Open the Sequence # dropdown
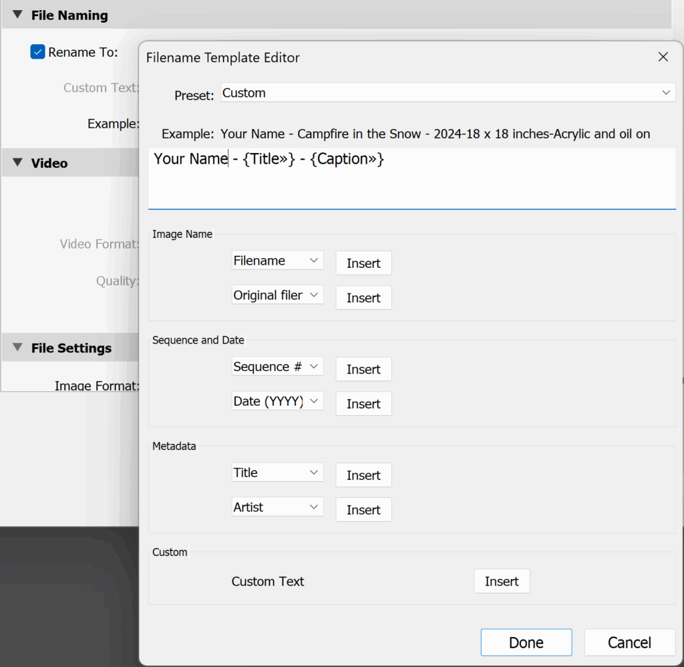 click(277, 367)
